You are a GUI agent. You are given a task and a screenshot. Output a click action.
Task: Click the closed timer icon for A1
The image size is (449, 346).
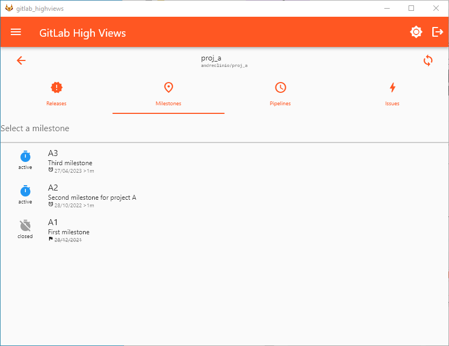[x=25, y=225]
